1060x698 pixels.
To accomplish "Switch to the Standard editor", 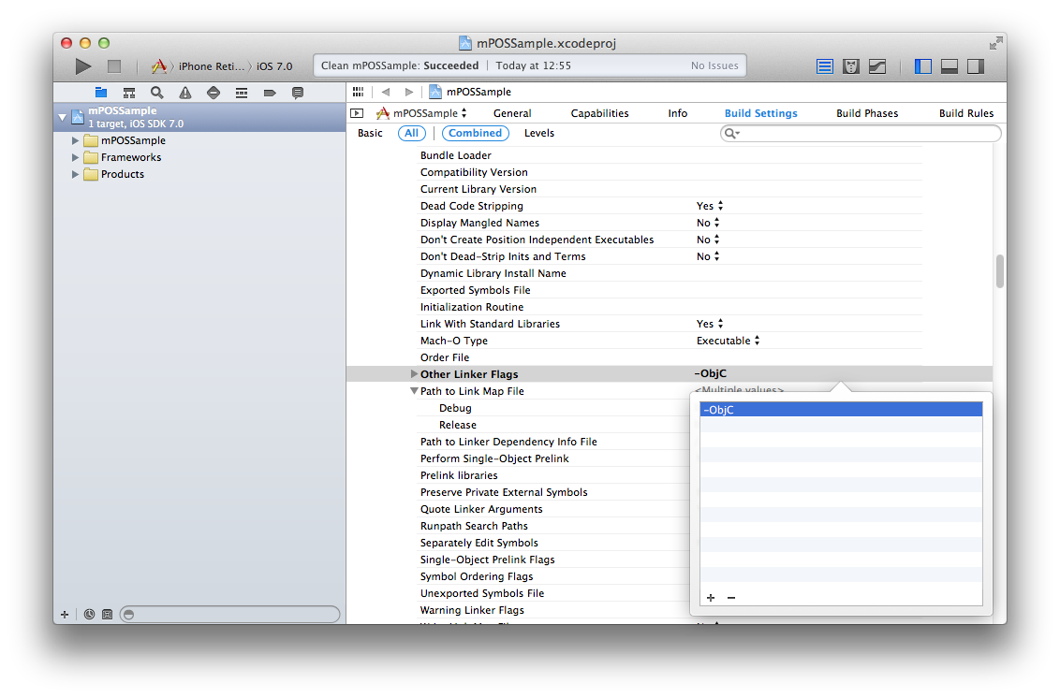I will [825, 66].
